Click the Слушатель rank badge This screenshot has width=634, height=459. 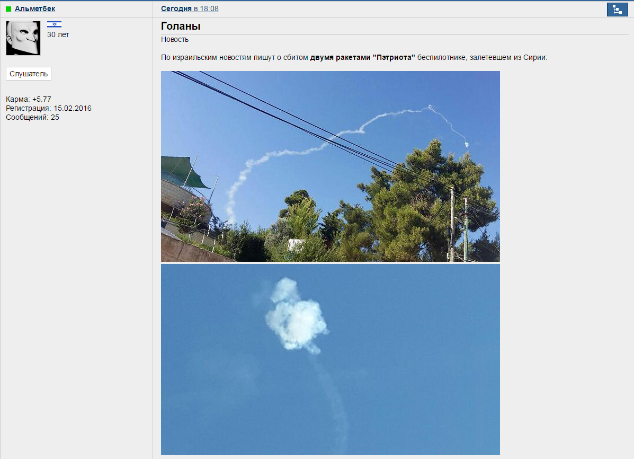(29, 74)
